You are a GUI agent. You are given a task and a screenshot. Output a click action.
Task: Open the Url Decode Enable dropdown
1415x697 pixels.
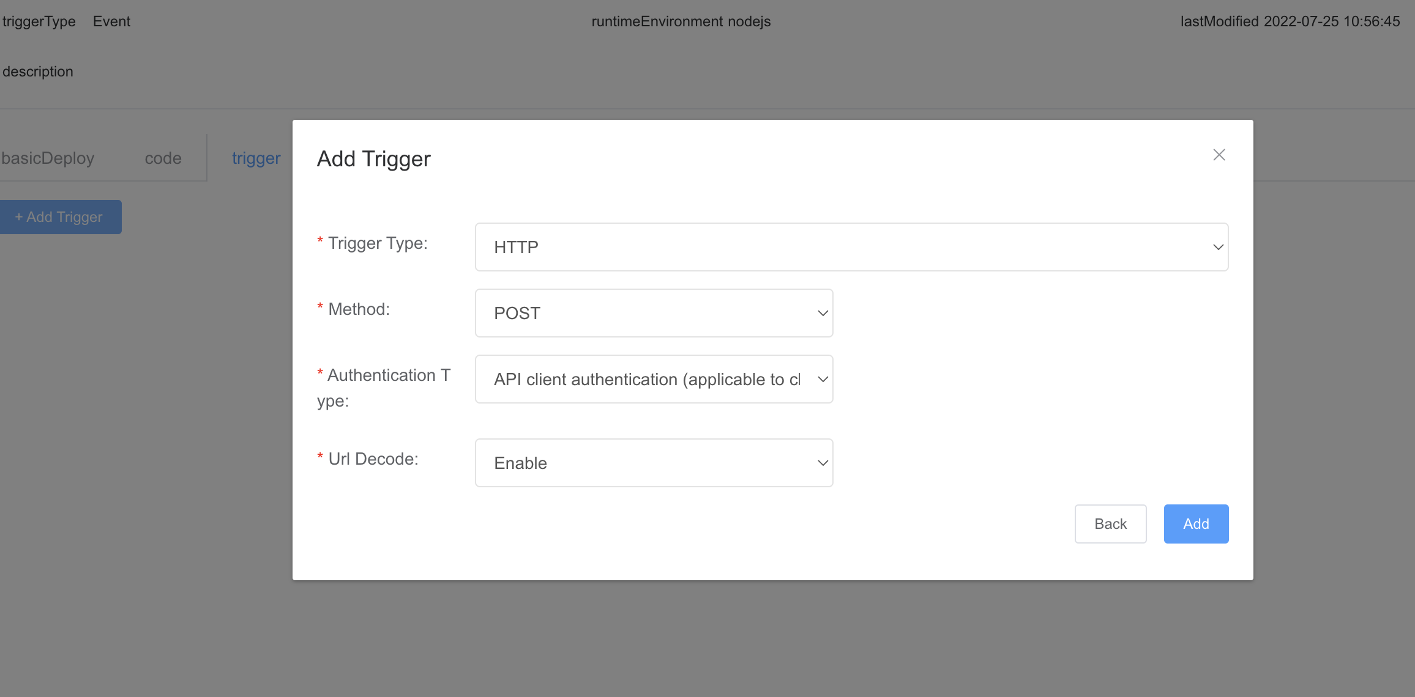pyautogui.click(x=654, y=463)
